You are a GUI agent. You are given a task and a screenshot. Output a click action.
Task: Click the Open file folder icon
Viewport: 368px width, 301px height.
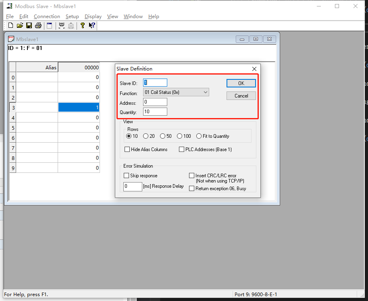coord(19,25)
